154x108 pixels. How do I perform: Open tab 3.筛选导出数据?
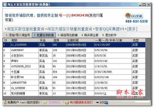pos(68,35)
